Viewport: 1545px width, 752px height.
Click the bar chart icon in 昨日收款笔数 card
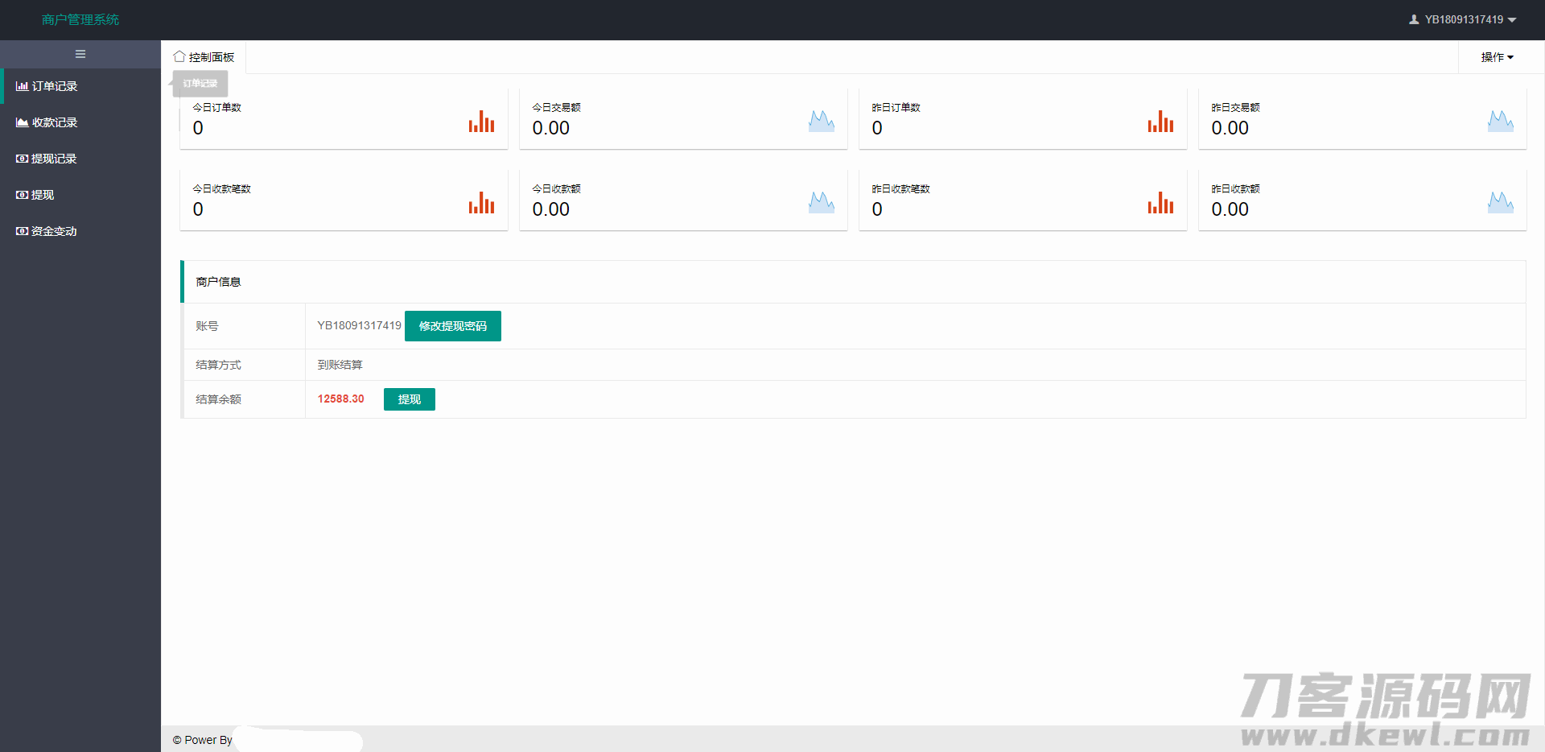1160,203
